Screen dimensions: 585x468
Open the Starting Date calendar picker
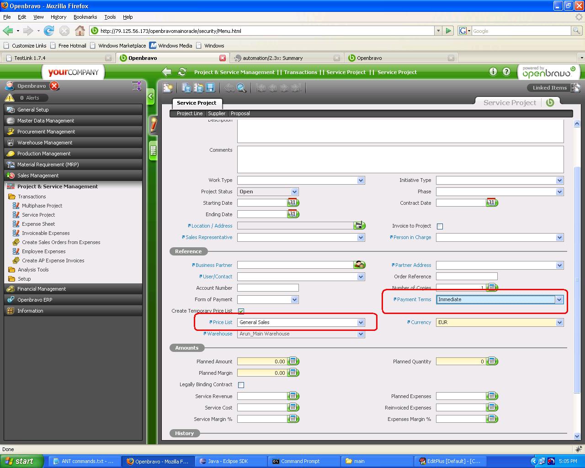[x=293, y=202]
